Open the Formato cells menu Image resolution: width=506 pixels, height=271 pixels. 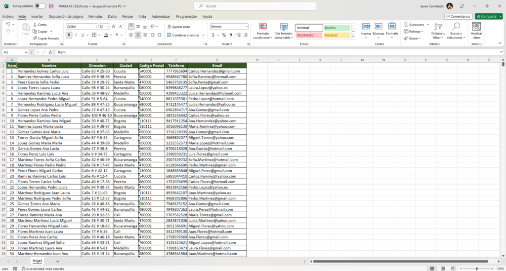point(392,31)
